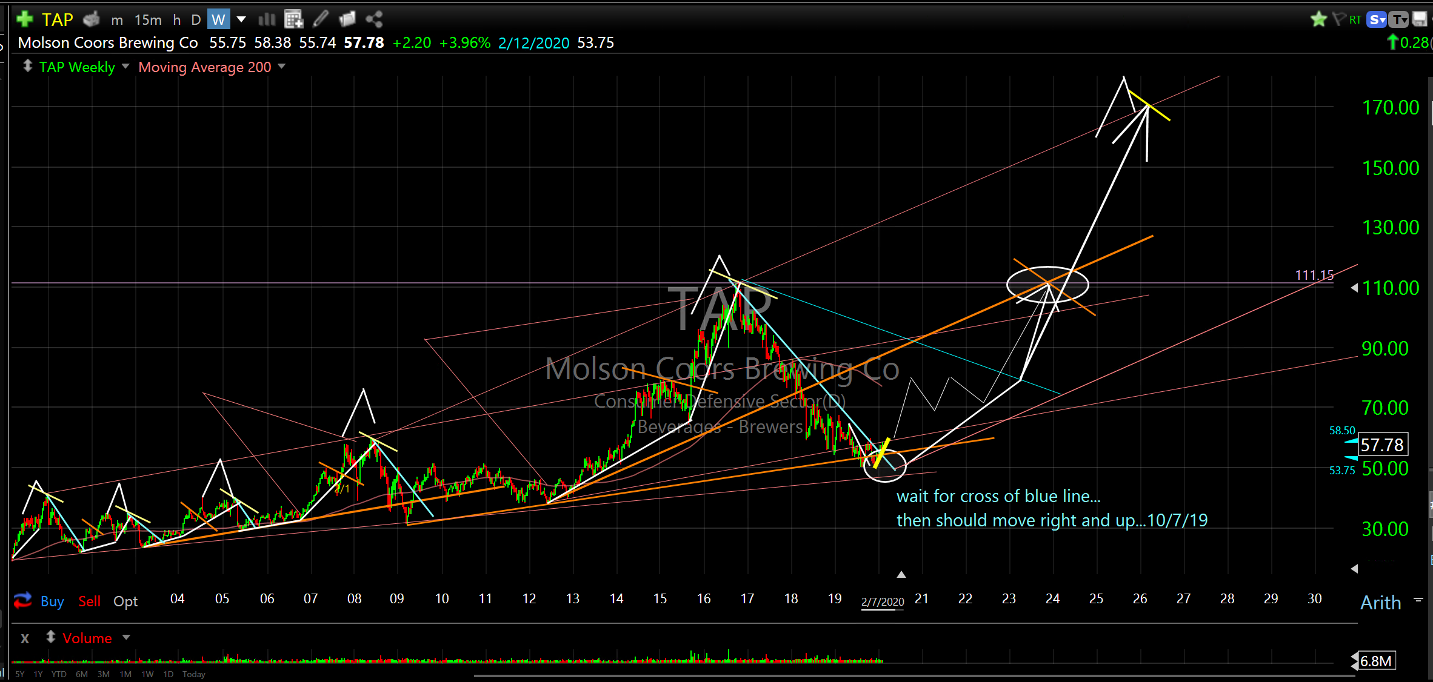
Task: Open the chart style bars icon
Action: (267, 19)
